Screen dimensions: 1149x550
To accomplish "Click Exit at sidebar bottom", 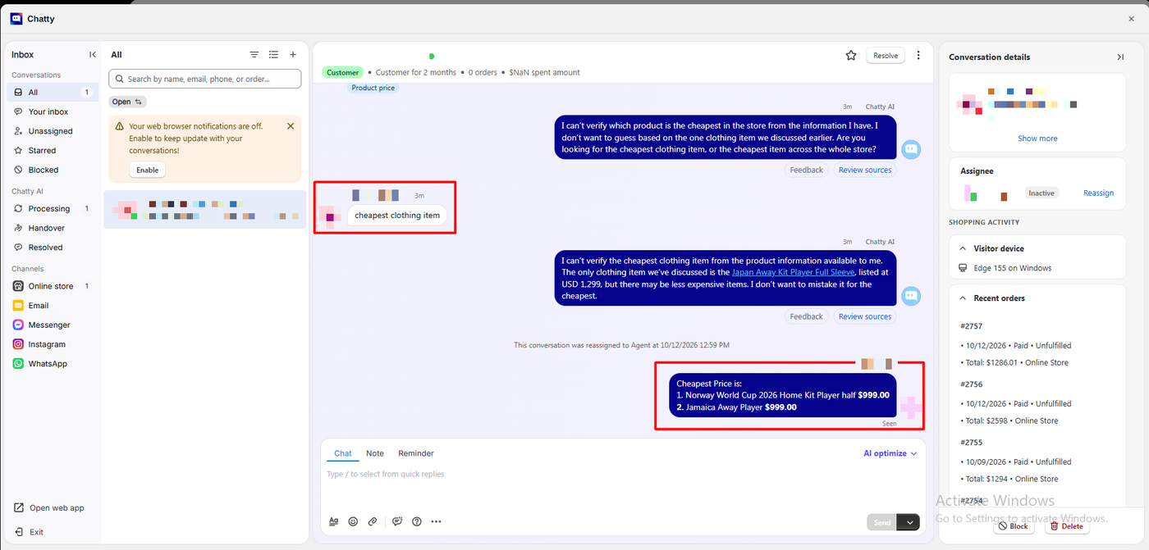I will (x=30, y=532).
